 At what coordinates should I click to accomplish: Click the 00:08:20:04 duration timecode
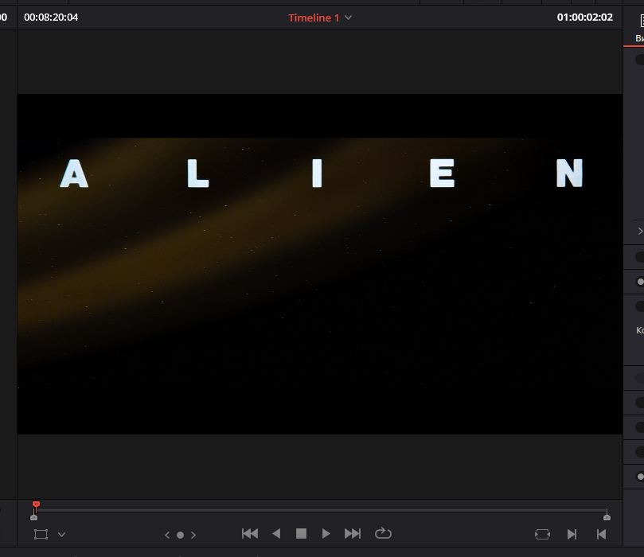51,18
